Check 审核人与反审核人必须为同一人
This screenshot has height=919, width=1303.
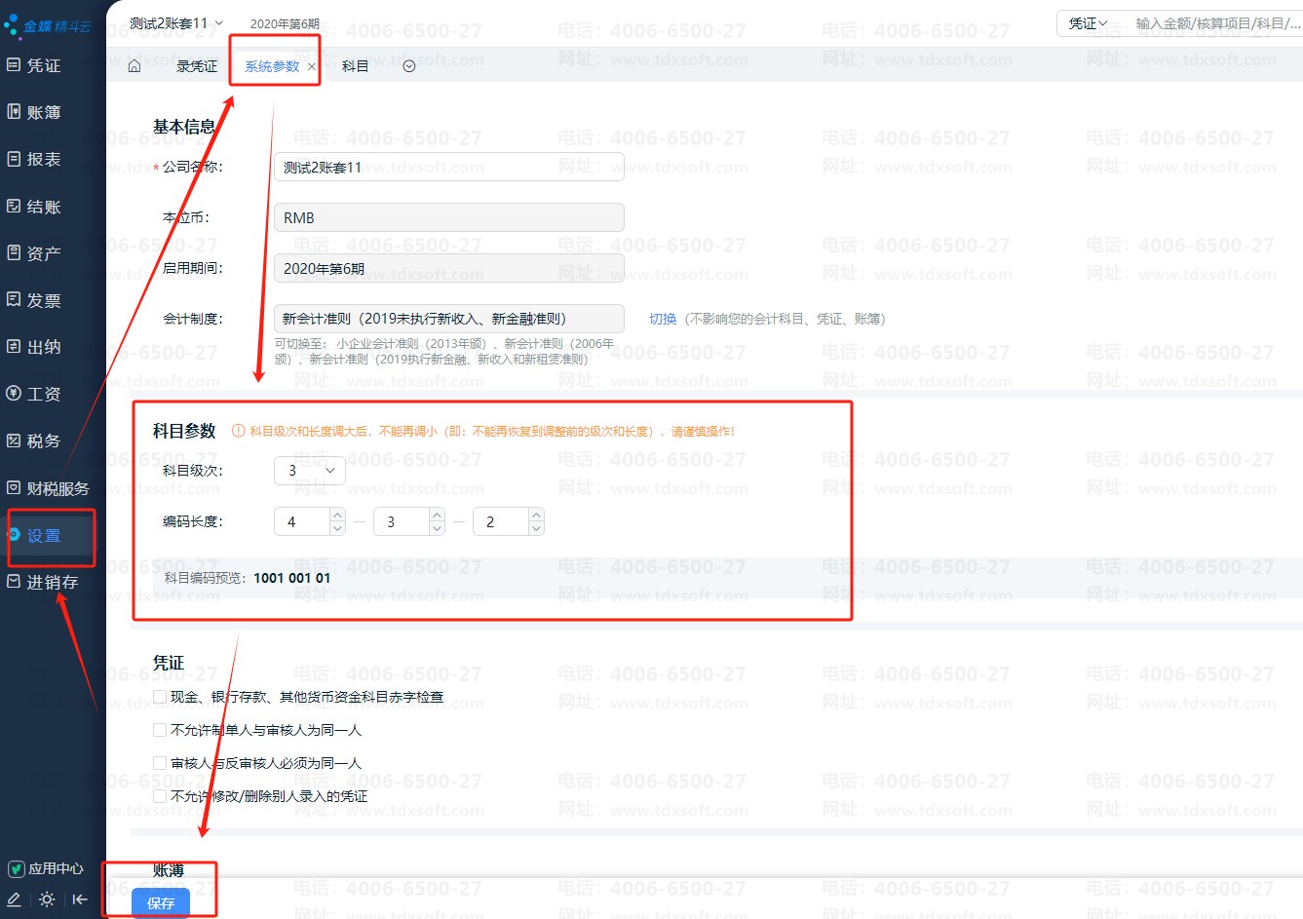[x=160, y=763]
